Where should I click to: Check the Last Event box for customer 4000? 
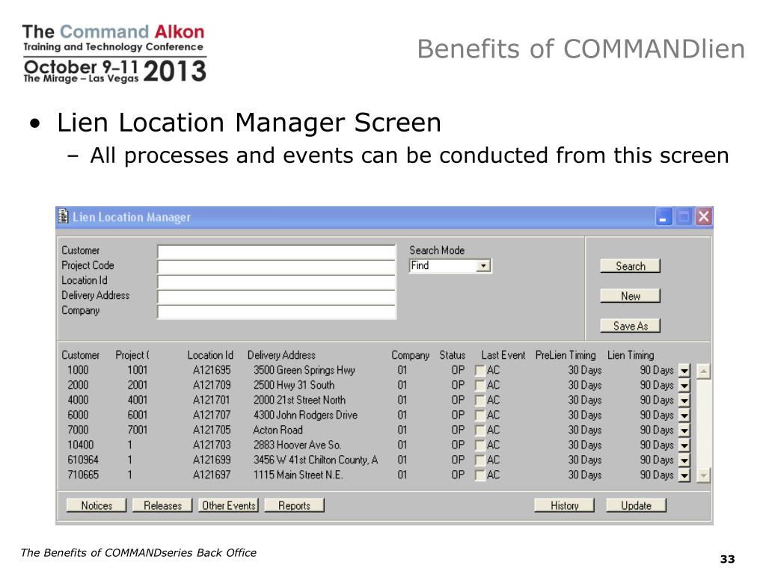(x=479, y=401)
